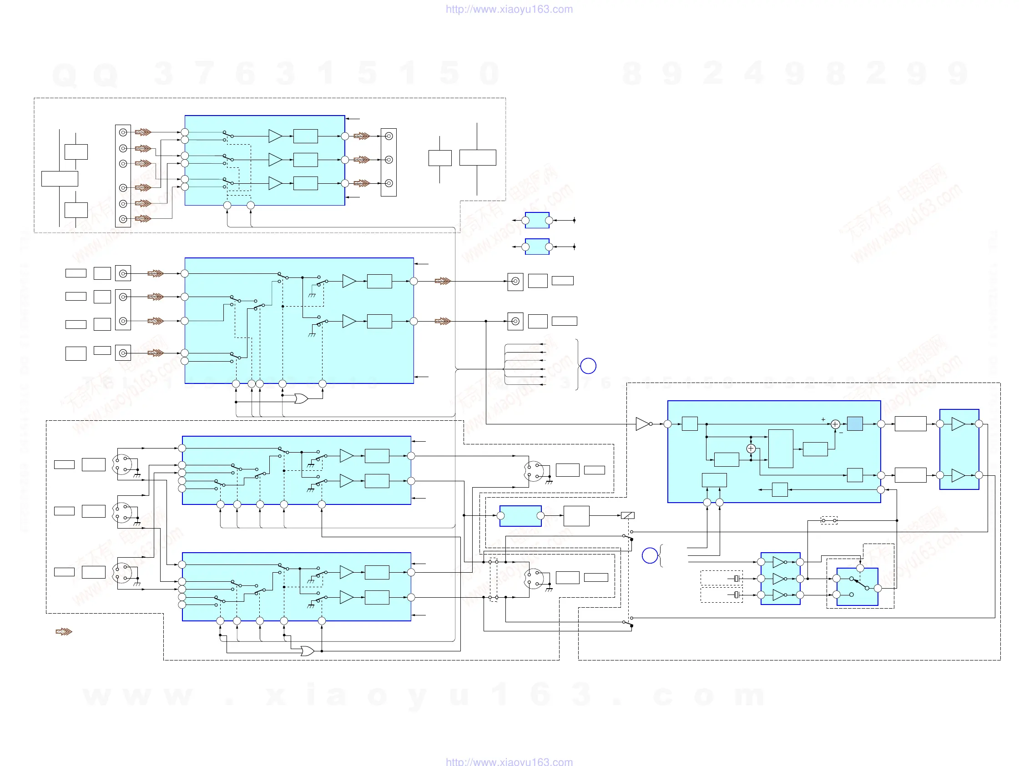This screenshot has height=766, width=1019.
Task: Click top jack in the three-jack output panel
Action: 389,136
